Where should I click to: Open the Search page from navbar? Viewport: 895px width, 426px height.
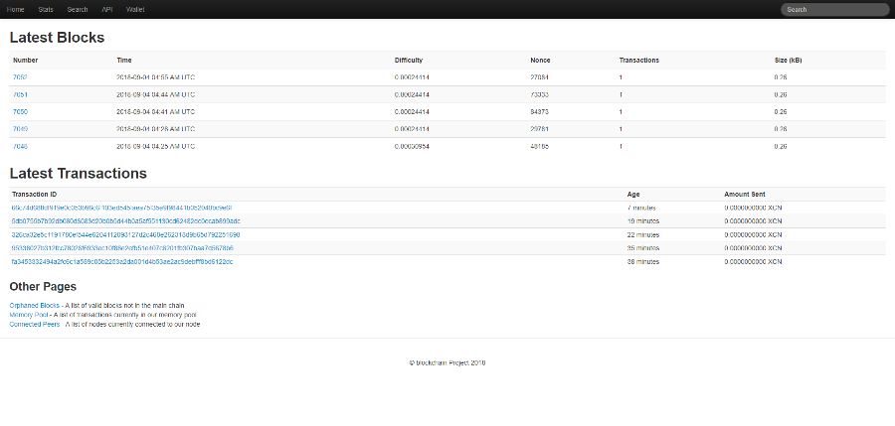[78, 9]
